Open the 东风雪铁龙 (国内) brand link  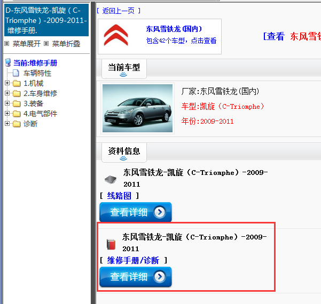click(174, 29)
